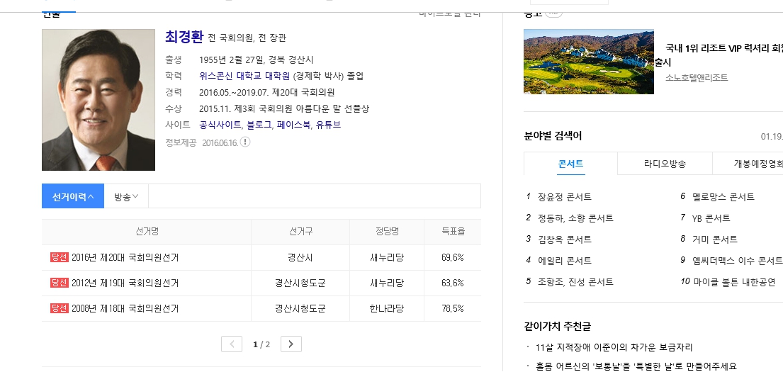Switch to the 개봉예정영화 tab

point(748,164)
